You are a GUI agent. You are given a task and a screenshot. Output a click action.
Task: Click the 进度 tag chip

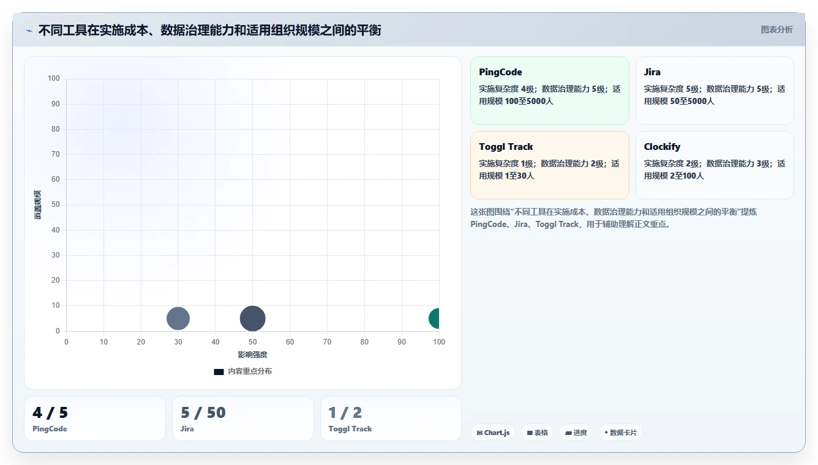click(x=576, y=433)
